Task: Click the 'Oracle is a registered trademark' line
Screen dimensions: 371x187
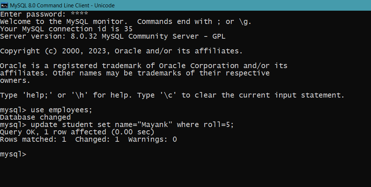Action: click(x=143, y=66)
